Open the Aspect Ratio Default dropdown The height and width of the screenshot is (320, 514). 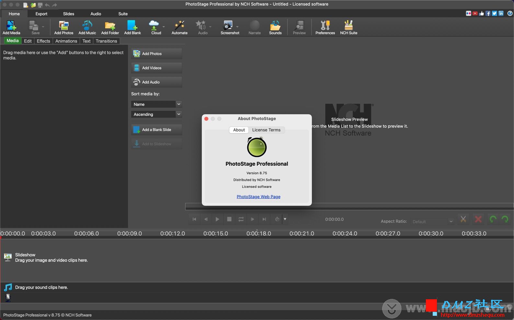(432, 222)
